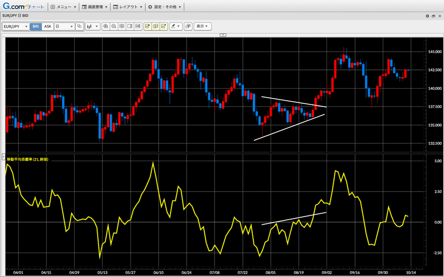Switch price display to BID
Viewport: 444px width, 277px height.
[36, 26]
